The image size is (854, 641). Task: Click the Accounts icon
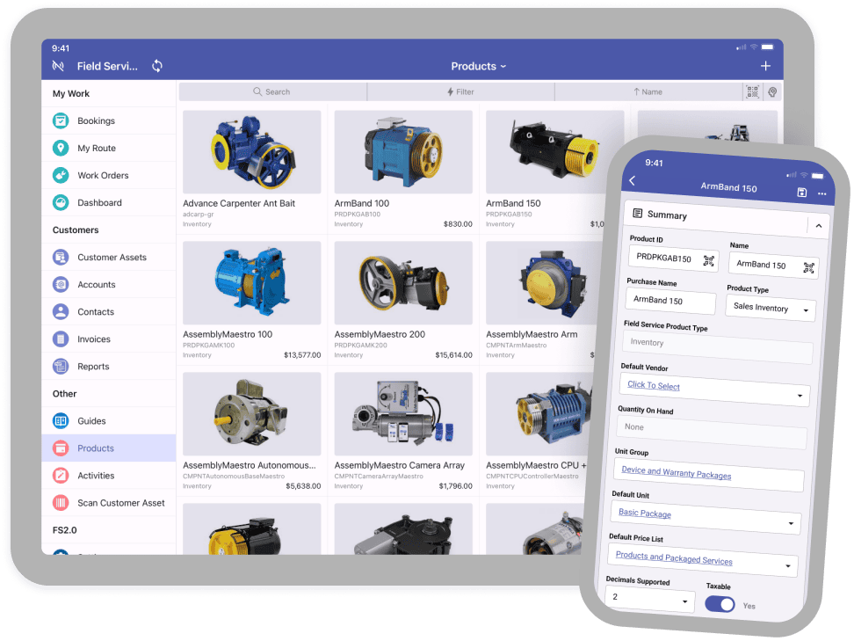pyautogui.click(x=61, y=284)
